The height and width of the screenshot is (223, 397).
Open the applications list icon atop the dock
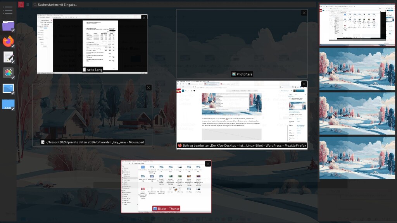click(x=8, y=10)
